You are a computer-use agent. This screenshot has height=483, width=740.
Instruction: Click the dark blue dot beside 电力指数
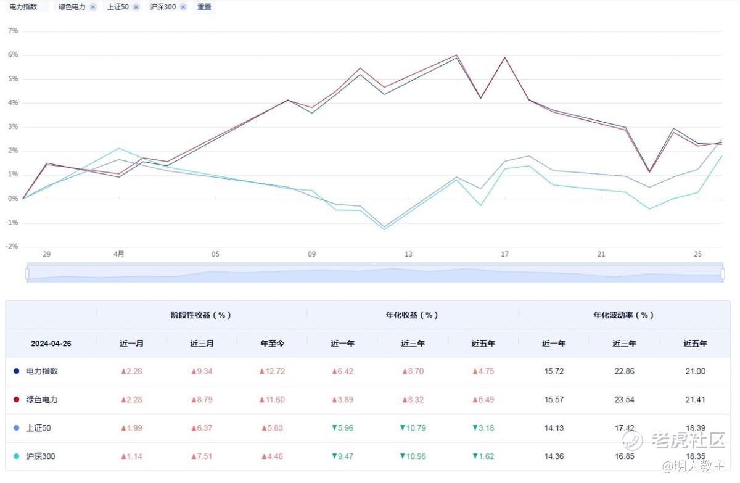pos(16,371)
